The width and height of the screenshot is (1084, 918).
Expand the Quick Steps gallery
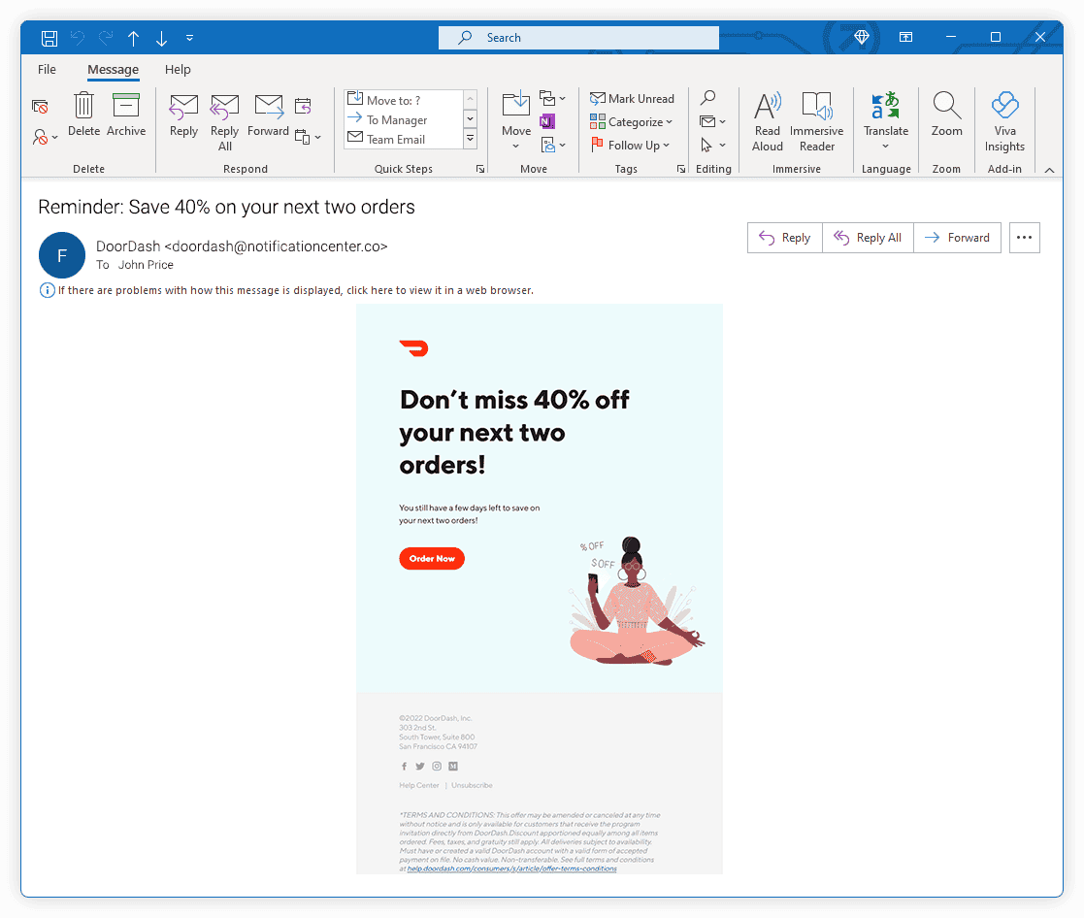[x=470, y=140]
